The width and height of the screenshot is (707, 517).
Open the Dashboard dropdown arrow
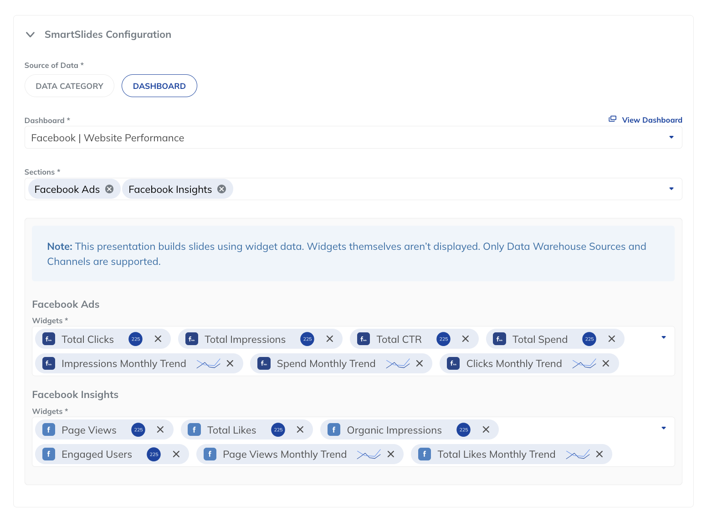pyautogui.click(x=671, y=137)
